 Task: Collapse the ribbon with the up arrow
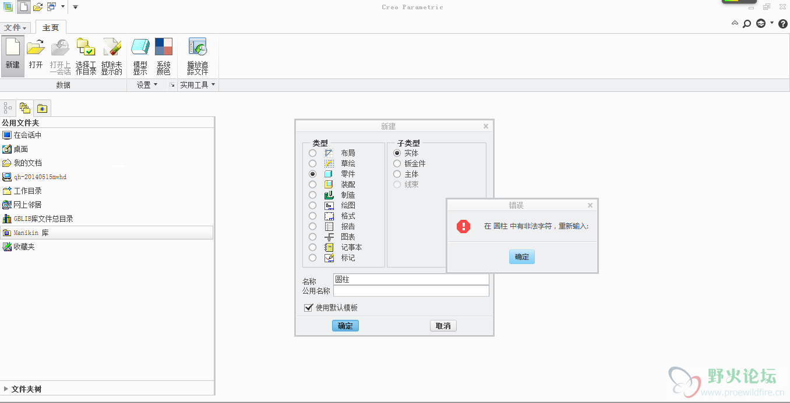coord(735,23)
